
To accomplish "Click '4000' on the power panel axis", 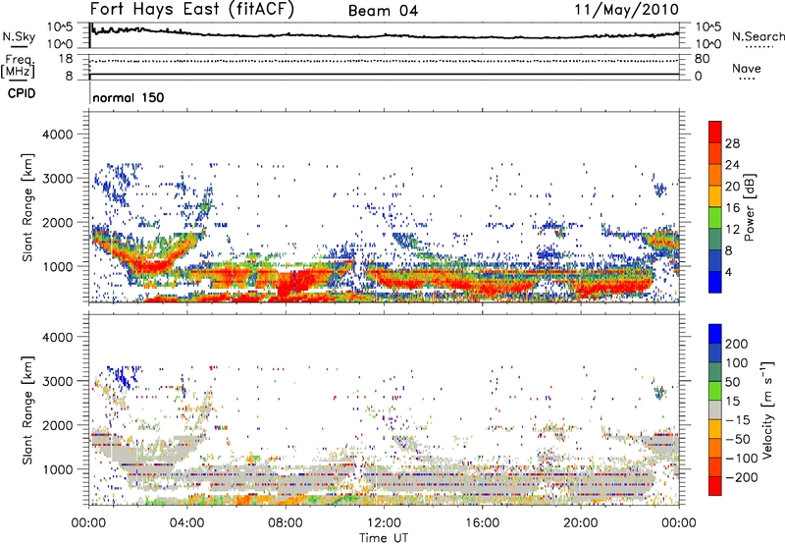I will (57, 135).
